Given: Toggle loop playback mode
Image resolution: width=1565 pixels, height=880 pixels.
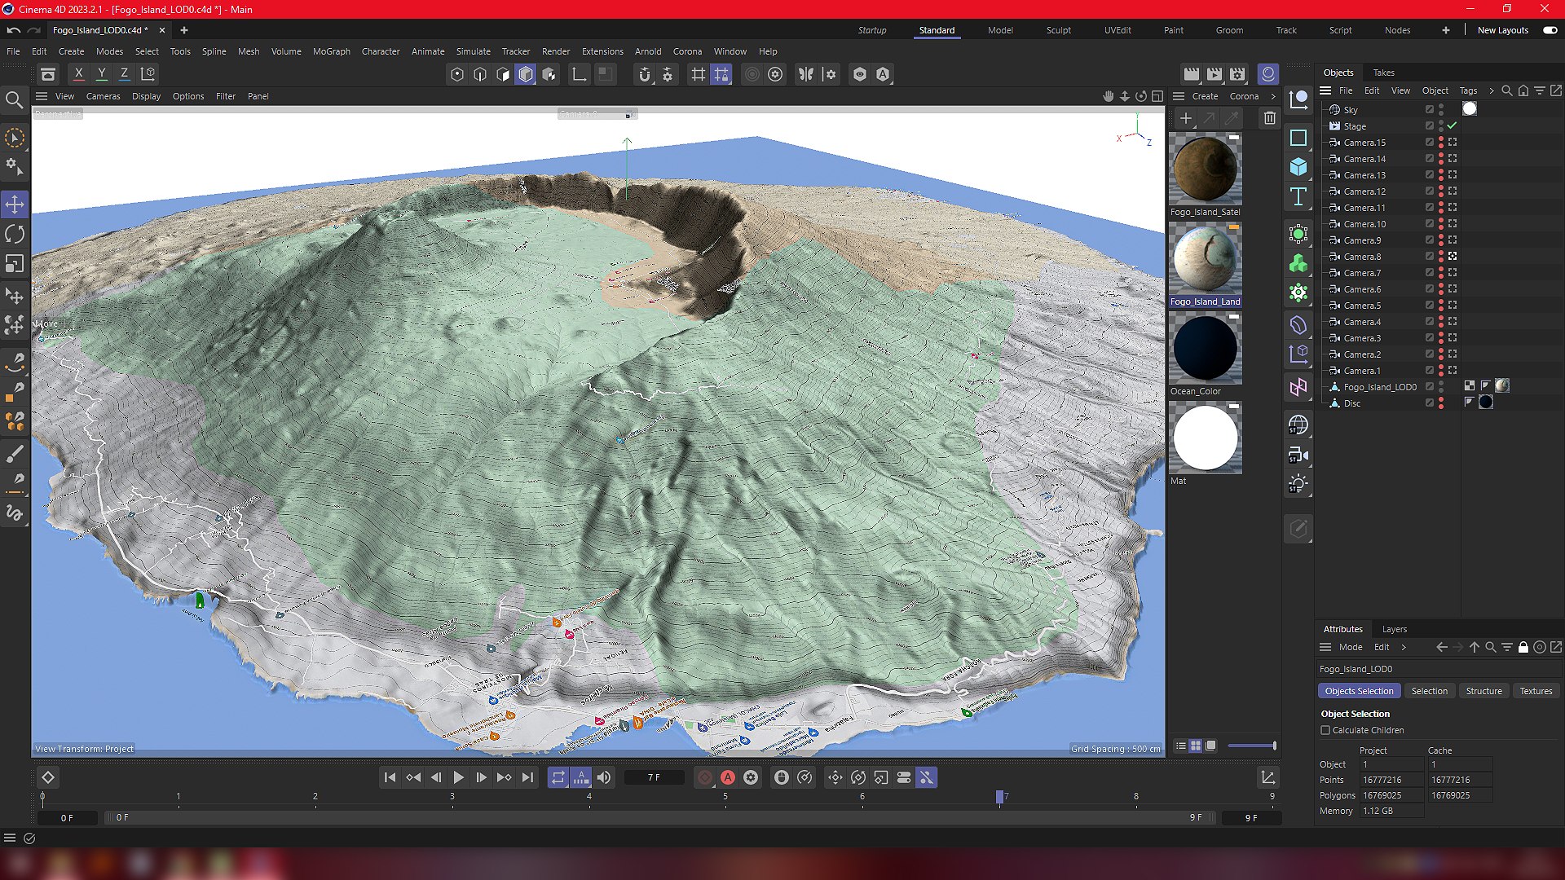Looking at the screenshot, I should coord(558,778).
